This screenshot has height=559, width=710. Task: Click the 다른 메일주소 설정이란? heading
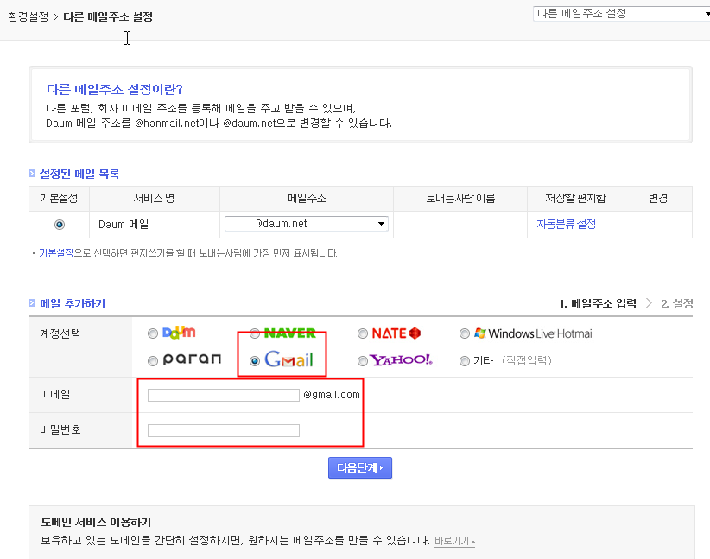115,89
